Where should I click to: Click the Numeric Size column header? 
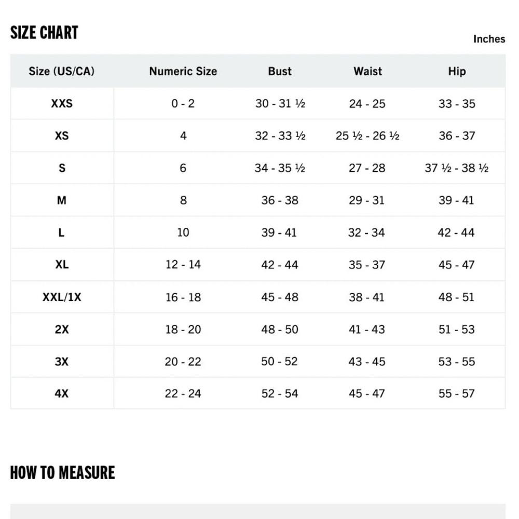pos(183,71)
